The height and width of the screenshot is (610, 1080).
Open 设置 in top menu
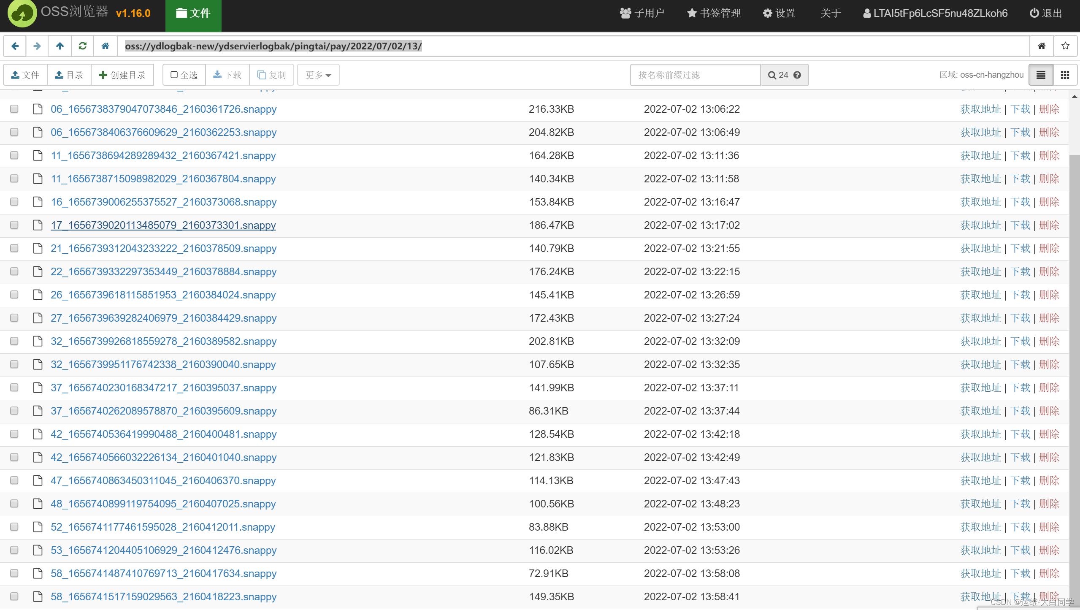779,13
